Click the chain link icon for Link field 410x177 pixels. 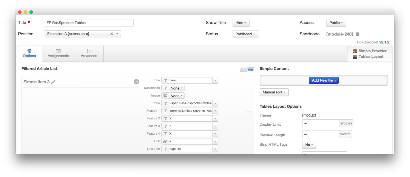(x=165, y=141)
